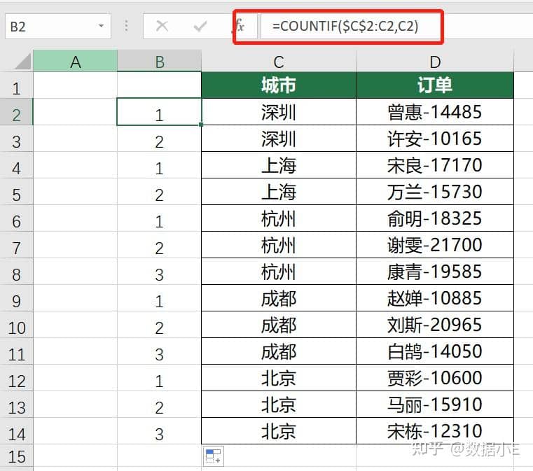Screen dimensions: 533x471
Task: Select column A header
Action: (x=75, y=62)
